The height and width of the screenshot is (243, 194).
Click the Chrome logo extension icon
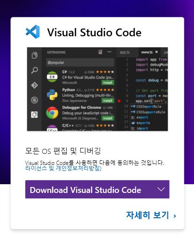[x=52, y=113]
